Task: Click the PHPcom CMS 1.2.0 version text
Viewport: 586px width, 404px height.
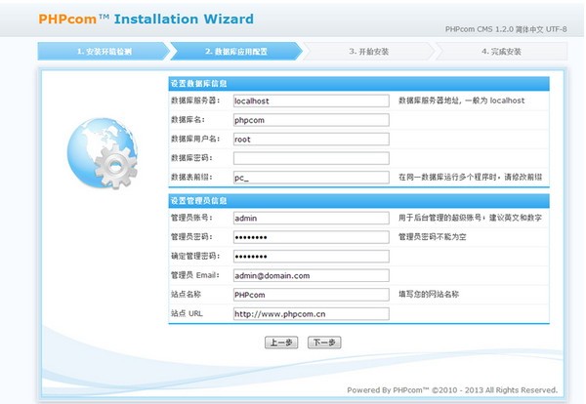Action: click(x=506, y=29)
